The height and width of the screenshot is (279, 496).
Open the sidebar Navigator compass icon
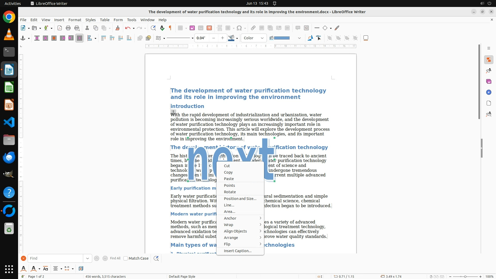489,92
